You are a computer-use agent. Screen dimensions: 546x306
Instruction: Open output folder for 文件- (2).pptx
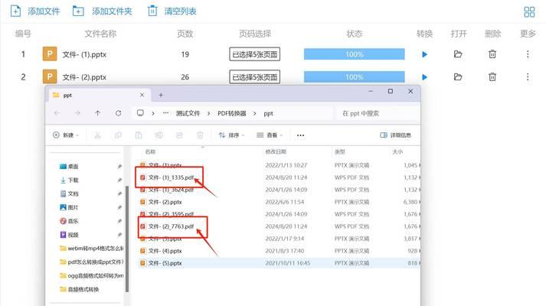[x=458, y=76]
